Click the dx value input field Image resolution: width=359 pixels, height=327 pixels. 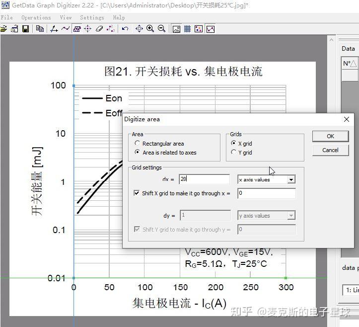pos(204,179)
